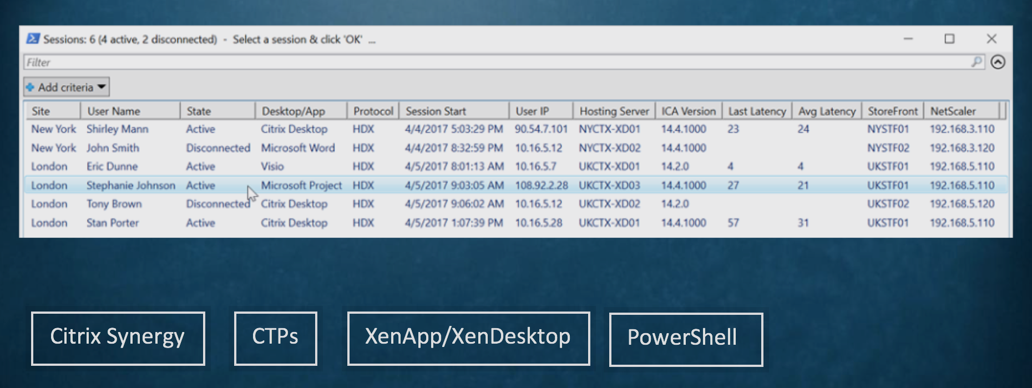Viewport: 1032px width, 388px height.
Task: Click the blue plus icon beside Add criteria
Action: [x=31, y=87]
